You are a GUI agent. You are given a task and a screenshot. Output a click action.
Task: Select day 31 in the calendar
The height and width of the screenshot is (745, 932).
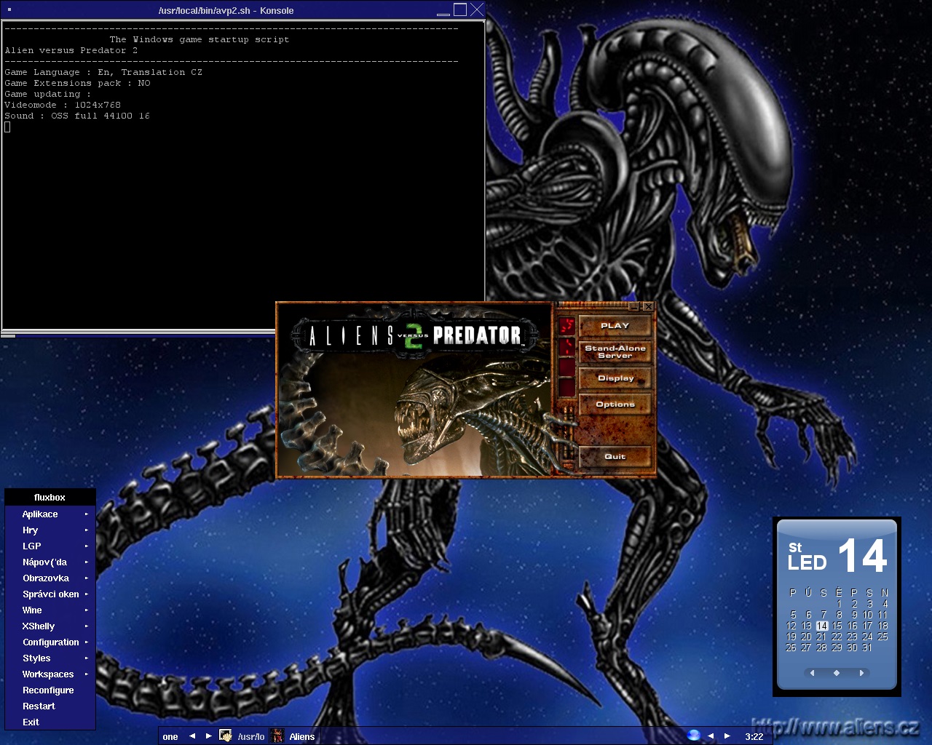[867, 648]
